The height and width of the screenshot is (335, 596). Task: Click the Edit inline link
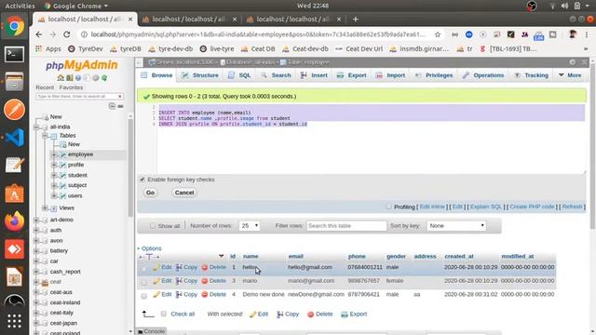(x=432, y=207)
